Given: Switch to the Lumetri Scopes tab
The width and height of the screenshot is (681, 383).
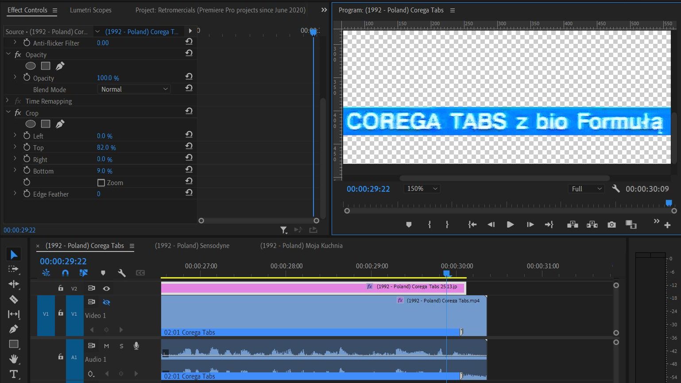Looking at the screenshot, I should (x=90, y=10).
